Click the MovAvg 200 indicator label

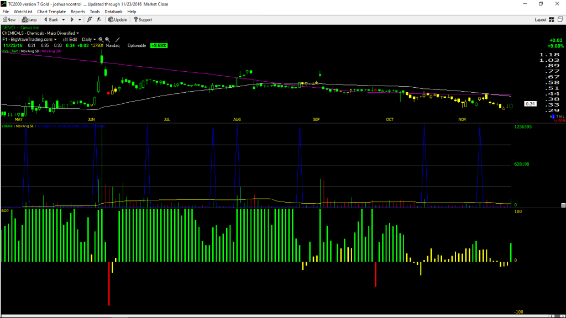coord(51,51)
